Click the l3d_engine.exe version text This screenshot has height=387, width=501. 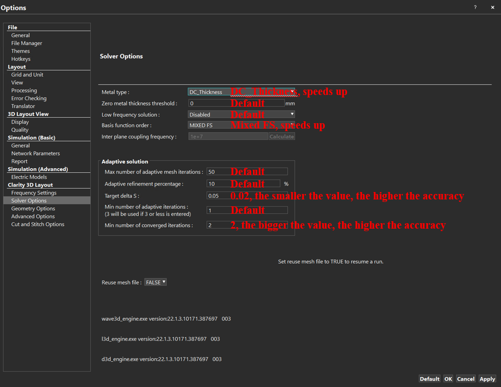(x=161, y=339)
